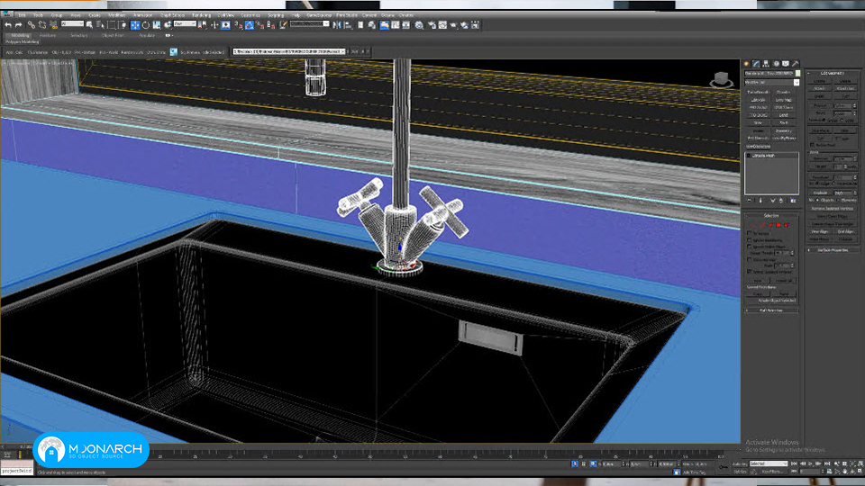
Task: Toggle the Window/Crossing selection mode
Action: tap(123, 25)
